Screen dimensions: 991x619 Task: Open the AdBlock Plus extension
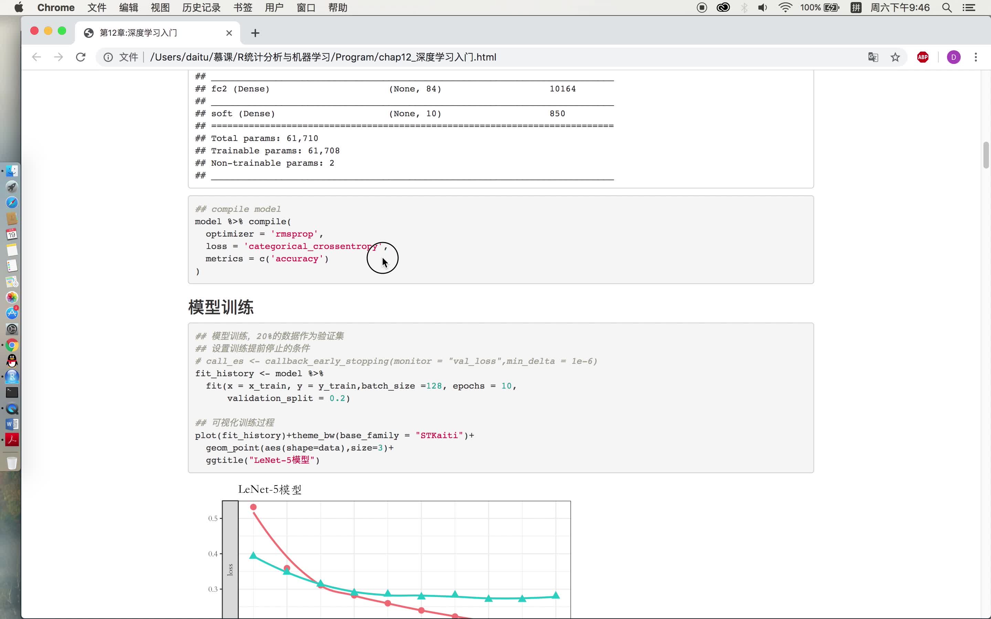click(923, 57)
